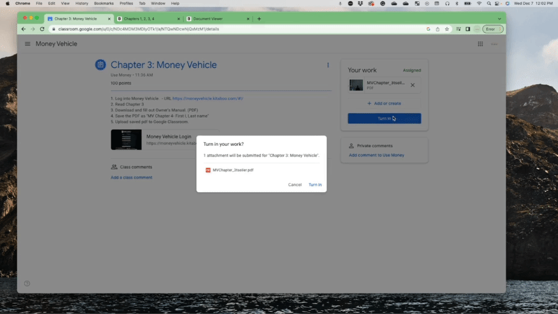Image resolution: width=558 pixels, height=314 pixels.
Task: Open the History menu
Action: pos(82,4)
